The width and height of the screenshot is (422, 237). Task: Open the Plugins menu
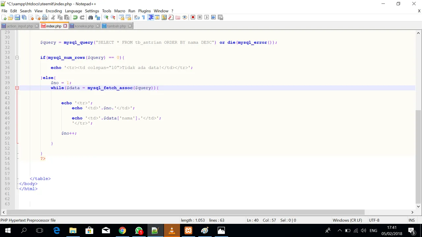(x=144, y=11)
